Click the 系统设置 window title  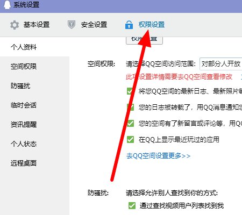tap(26, 4)
